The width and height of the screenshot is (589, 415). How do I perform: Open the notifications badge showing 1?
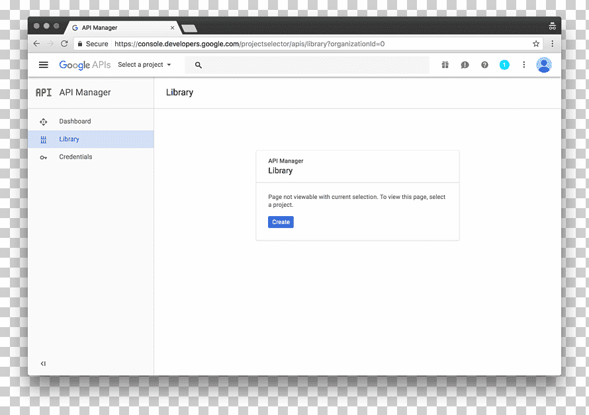coord(504,65)
